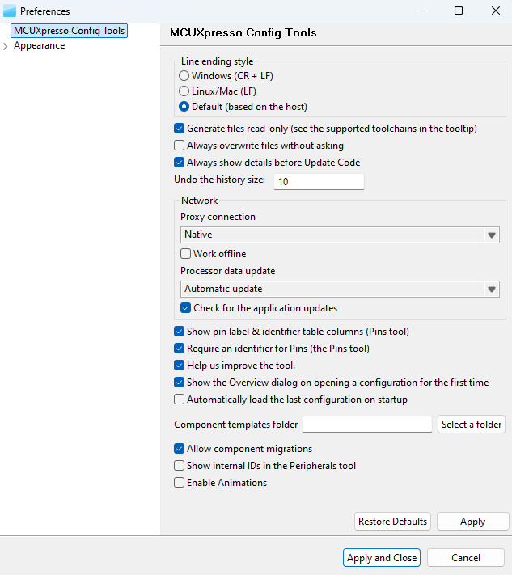Click the Preferences window icon
The image size is (512, 575).
click(10, 11)
